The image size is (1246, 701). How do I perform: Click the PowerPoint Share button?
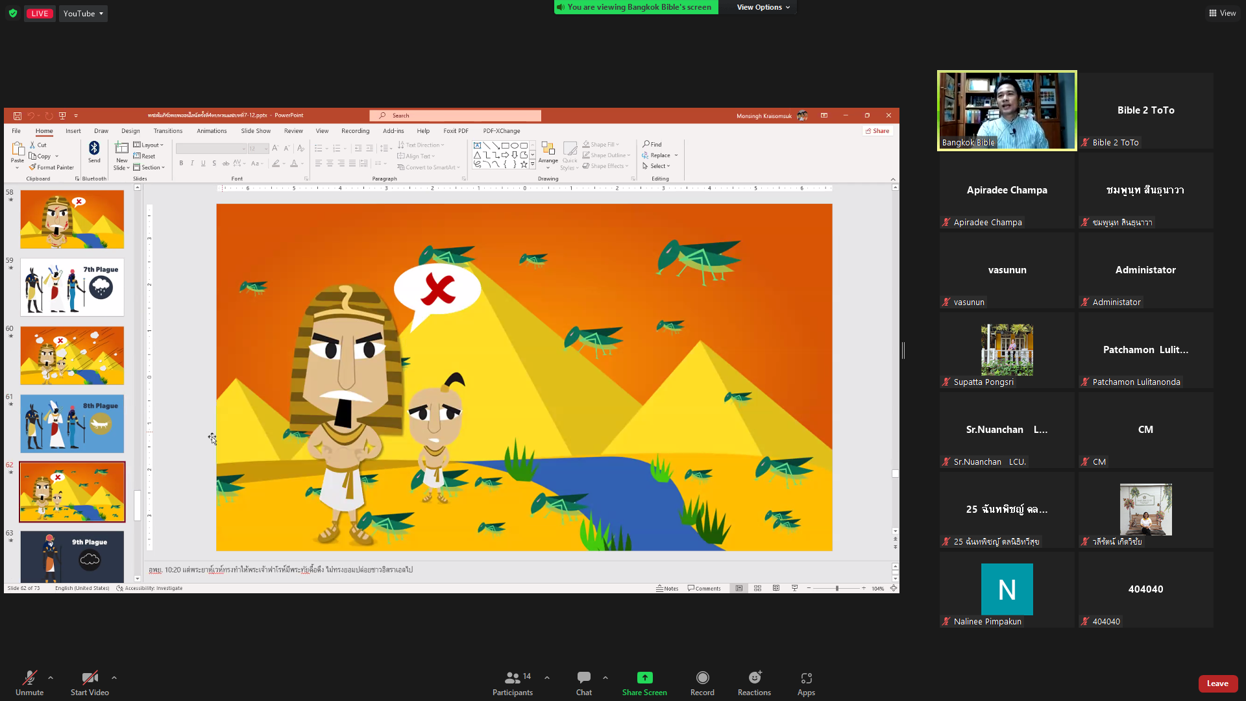click(877, 130)
